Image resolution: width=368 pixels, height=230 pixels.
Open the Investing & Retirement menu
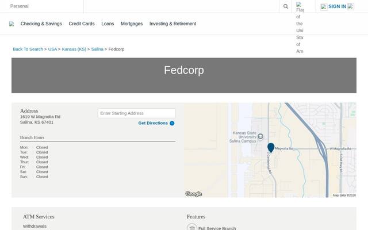(172, 24)
